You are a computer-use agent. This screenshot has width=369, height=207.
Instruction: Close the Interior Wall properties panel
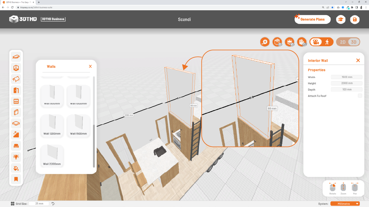(x=358, y=60)
